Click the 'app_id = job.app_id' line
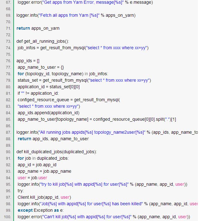 point(37,165)
